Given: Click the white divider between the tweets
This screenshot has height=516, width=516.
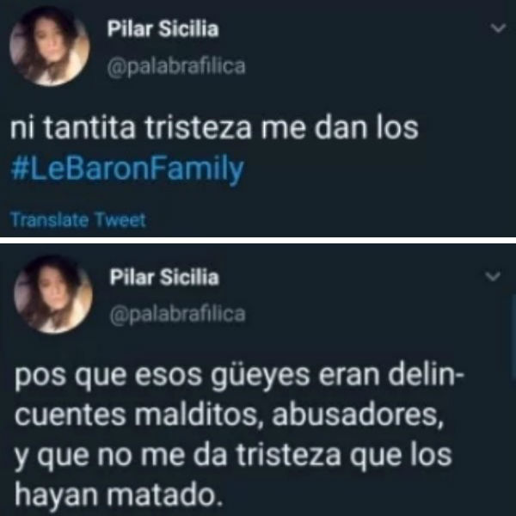Looking at the screenshot, I should tap(258, 240).
